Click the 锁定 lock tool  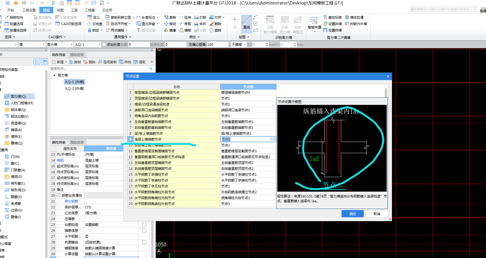(93, 30)
